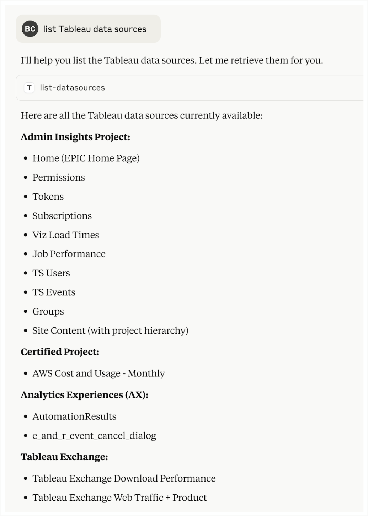Click the 'Subscriptions' list item
Viewport: 368px width, 516px height.
tap(62, 216)
